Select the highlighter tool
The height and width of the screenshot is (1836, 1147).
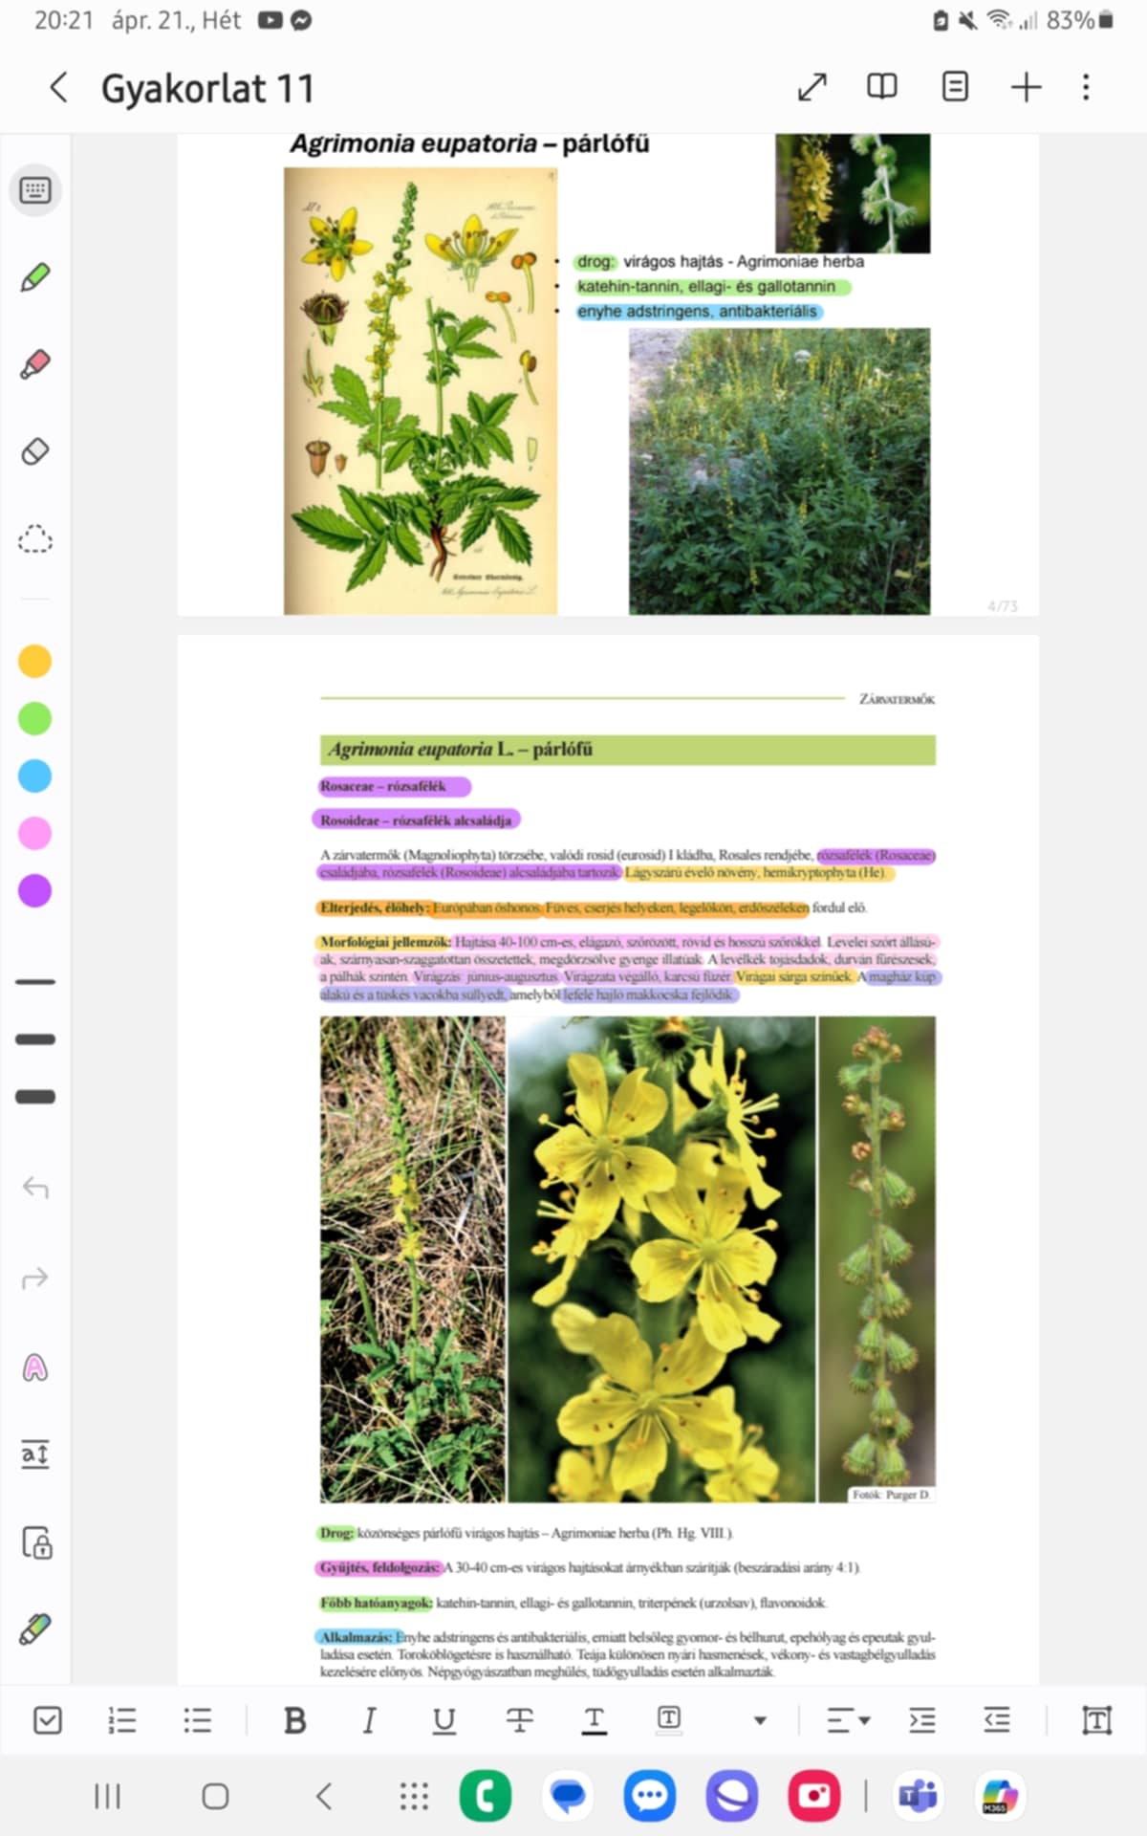pyautogui.click(x=35, y=364)
